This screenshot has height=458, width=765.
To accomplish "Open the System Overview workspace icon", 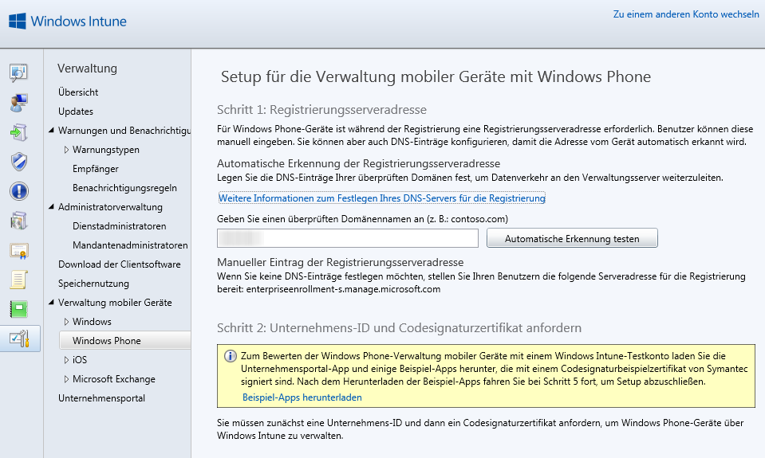I will point(19,72).
